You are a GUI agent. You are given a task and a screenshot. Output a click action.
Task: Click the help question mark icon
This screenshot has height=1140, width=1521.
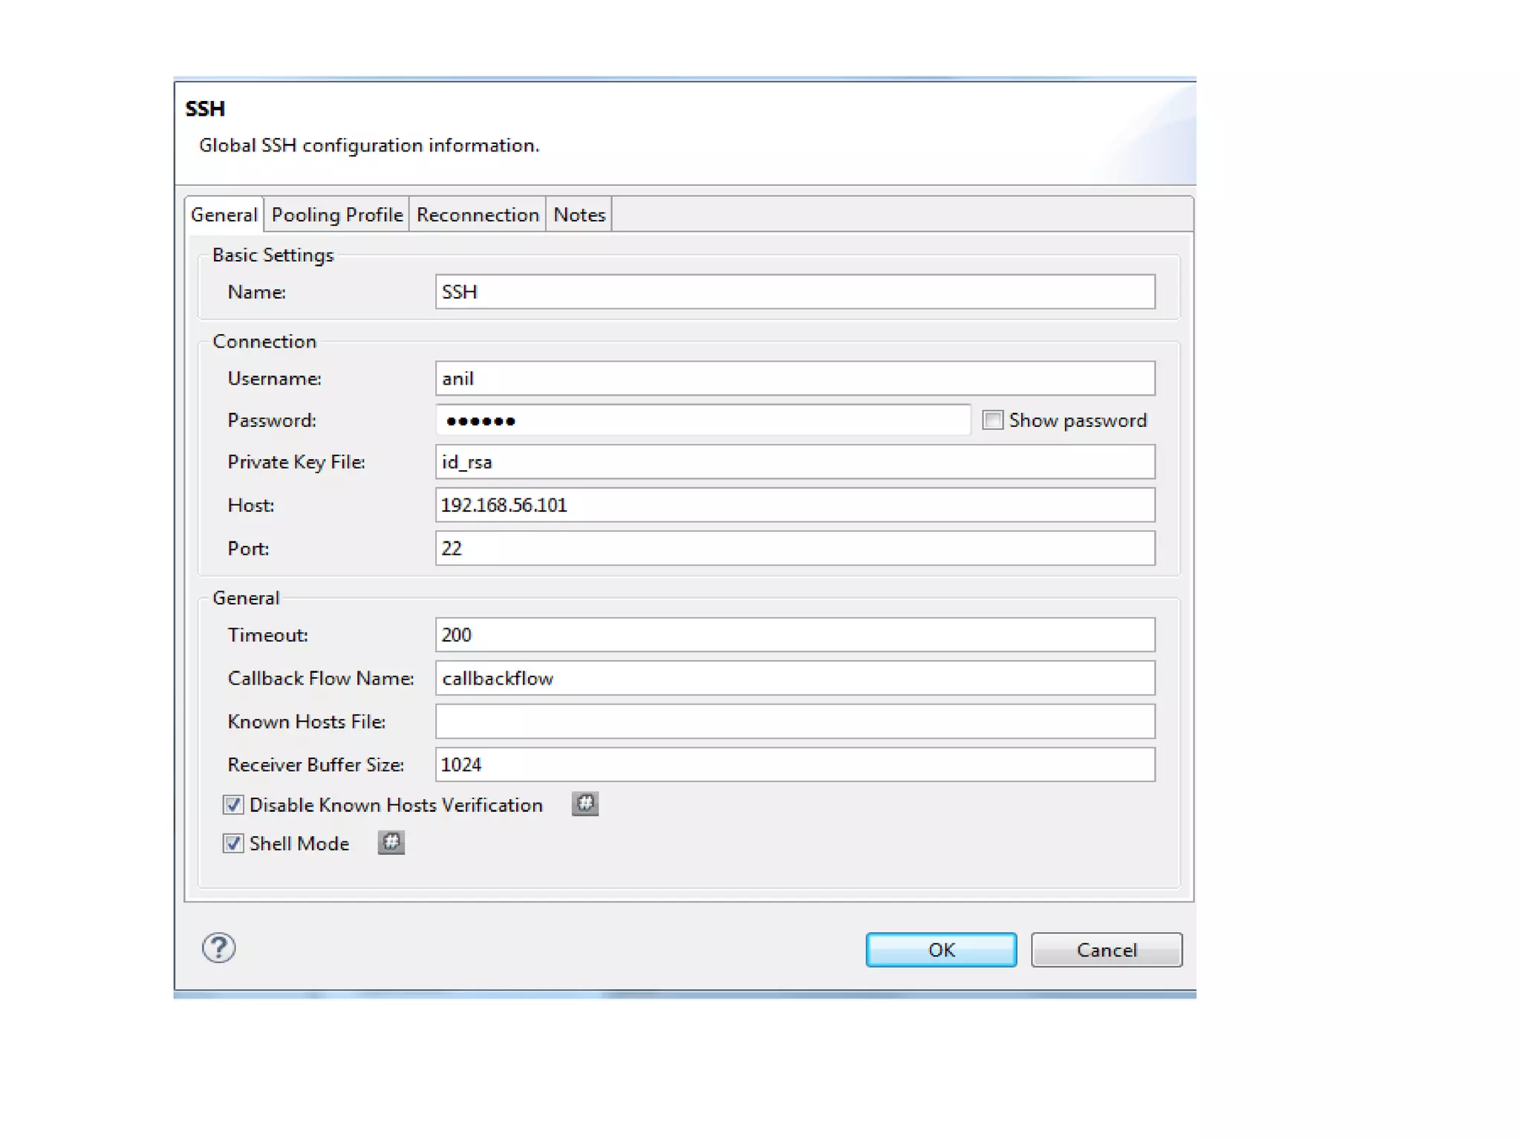[218, 948]
